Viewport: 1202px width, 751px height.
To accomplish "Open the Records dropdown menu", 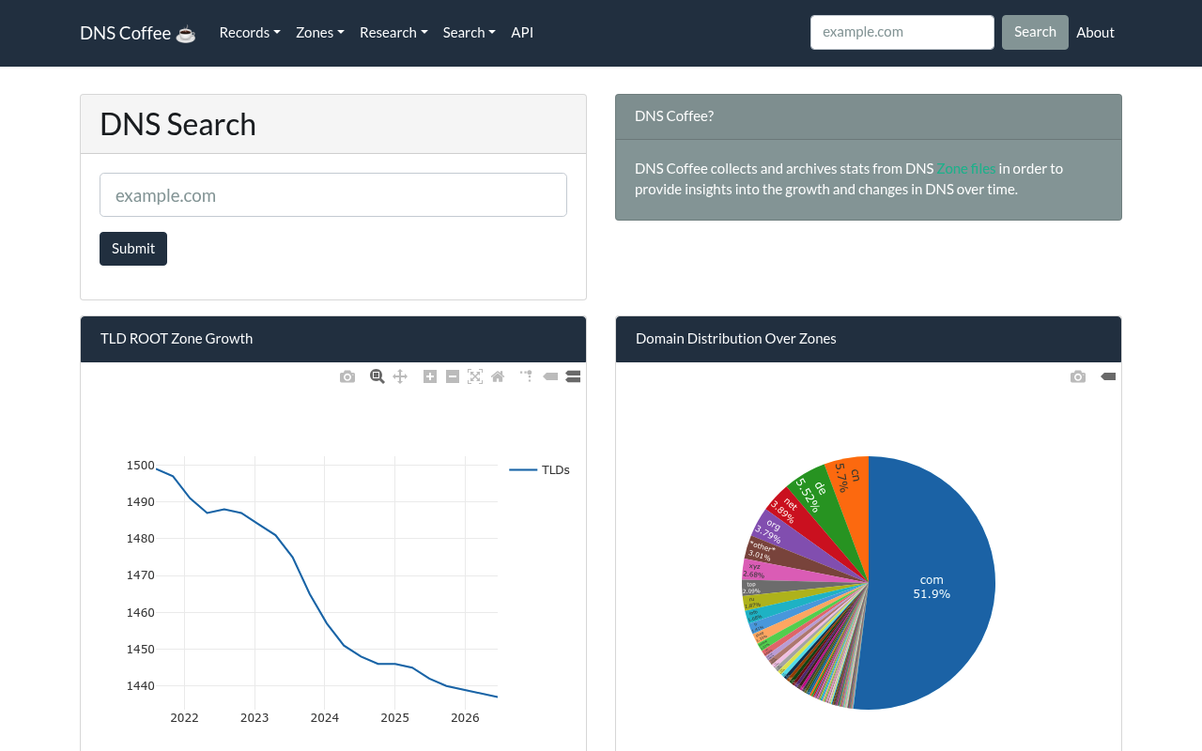I will [x=250, y=32].
